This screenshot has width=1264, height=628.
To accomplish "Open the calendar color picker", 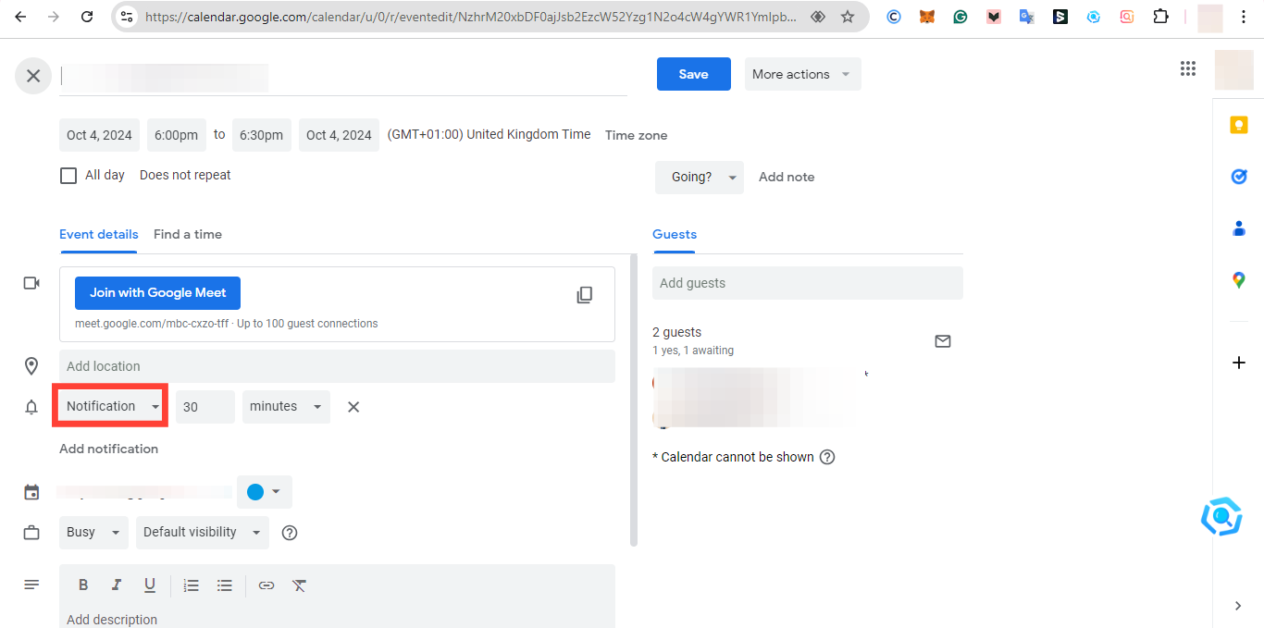I will pos(265,491).
